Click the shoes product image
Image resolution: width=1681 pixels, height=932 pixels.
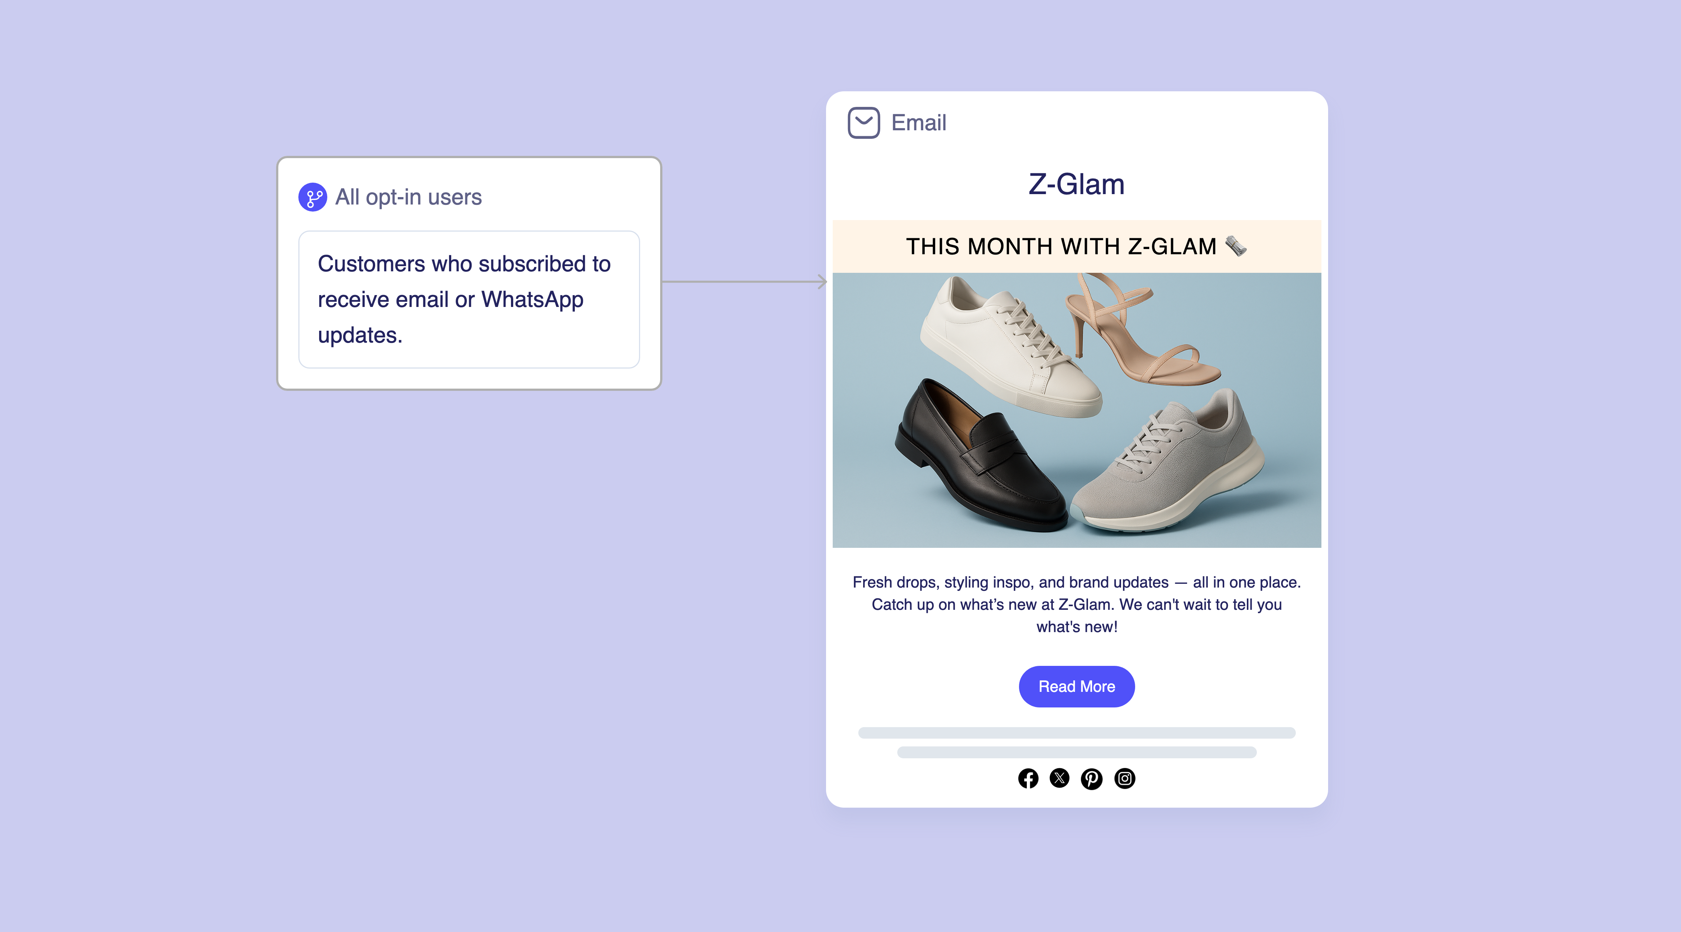pyautogui.click(x=1077, y=410)
